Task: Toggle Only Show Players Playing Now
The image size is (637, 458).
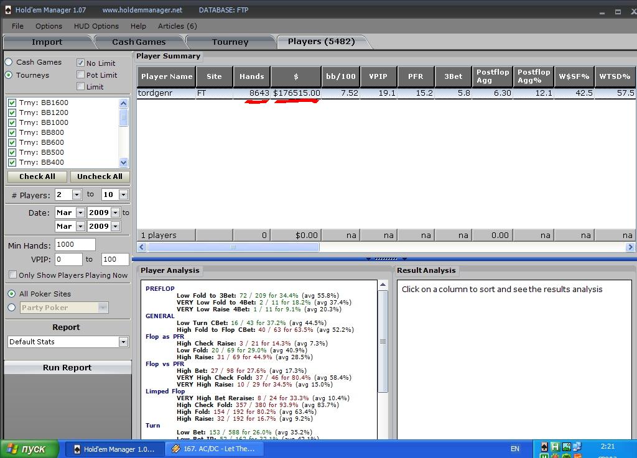Action: coord(13,275)
